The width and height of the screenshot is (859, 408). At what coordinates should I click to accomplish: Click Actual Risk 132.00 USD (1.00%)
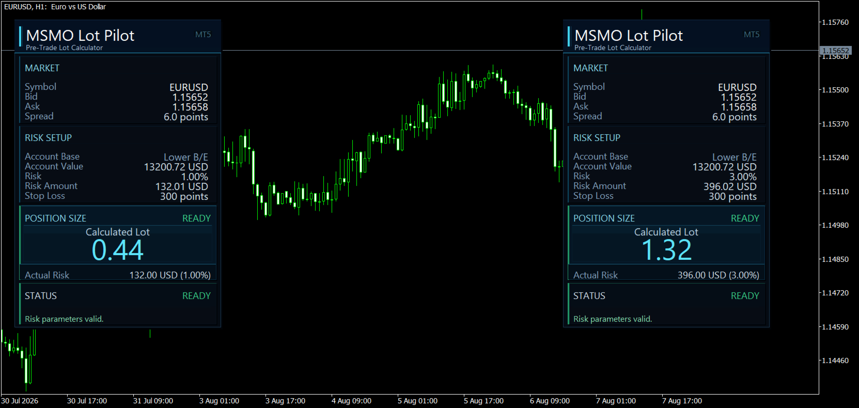click(x=170, y=275)
